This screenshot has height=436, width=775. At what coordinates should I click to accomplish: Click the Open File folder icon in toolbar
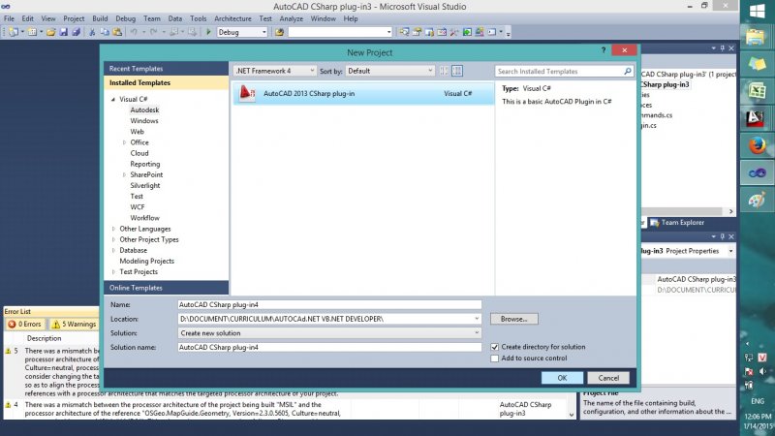click(x=50, y=32)
